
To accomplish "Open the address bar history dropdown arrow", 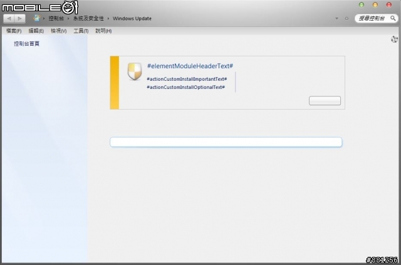I will tap(337, 18).
